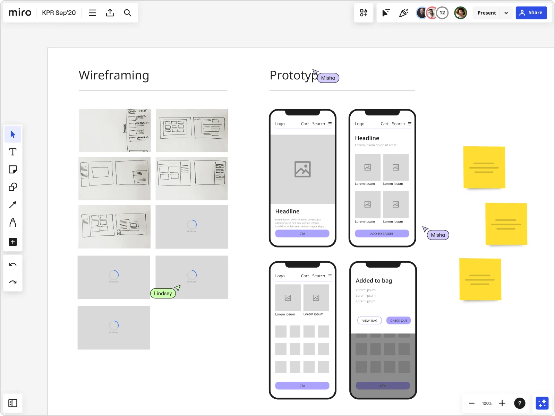This screenshot has width=555, height=416.
Task: Open the Shapes tool
Action: tap(13, 187)
